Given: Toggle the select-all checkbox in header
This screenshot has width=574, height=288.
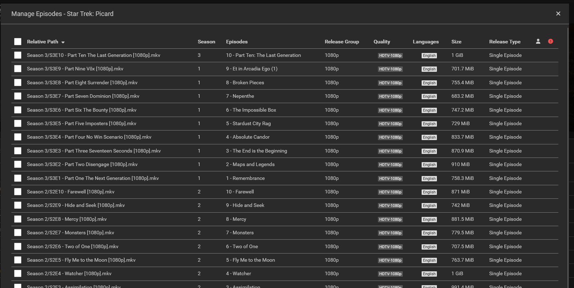Looking at the screenshot, I should tap(18, 42).
